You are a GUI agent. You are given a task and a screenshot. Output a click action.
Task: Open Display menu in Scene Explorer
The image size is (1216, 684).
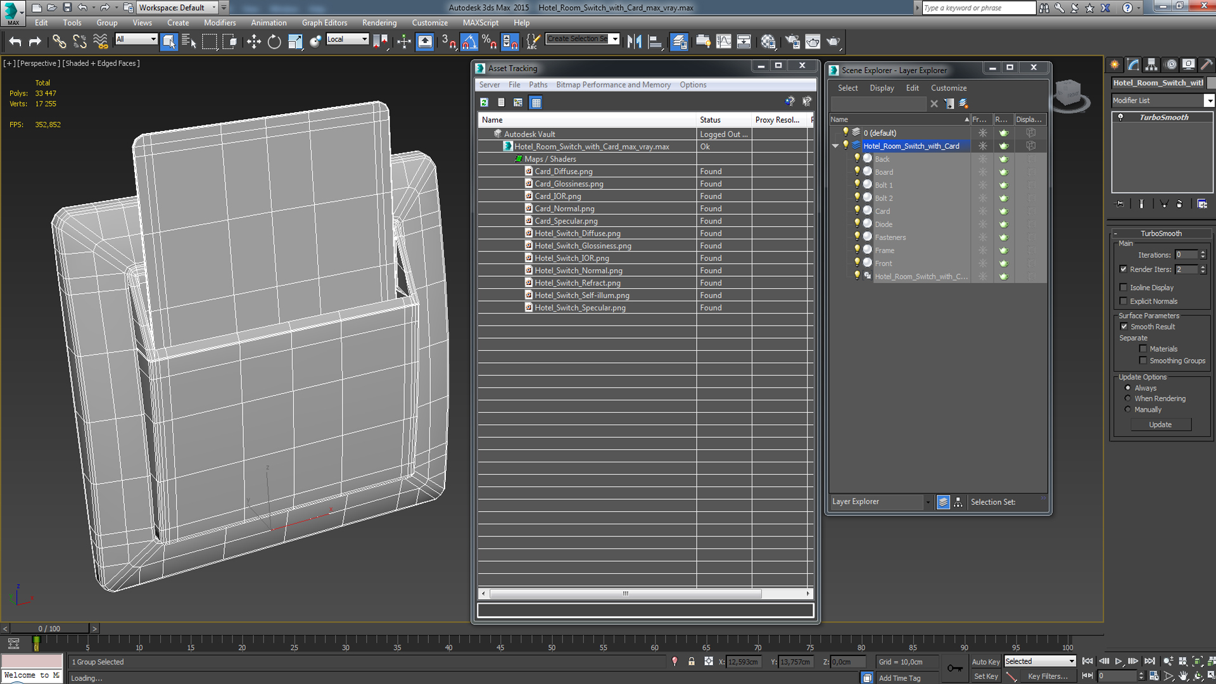882,88
